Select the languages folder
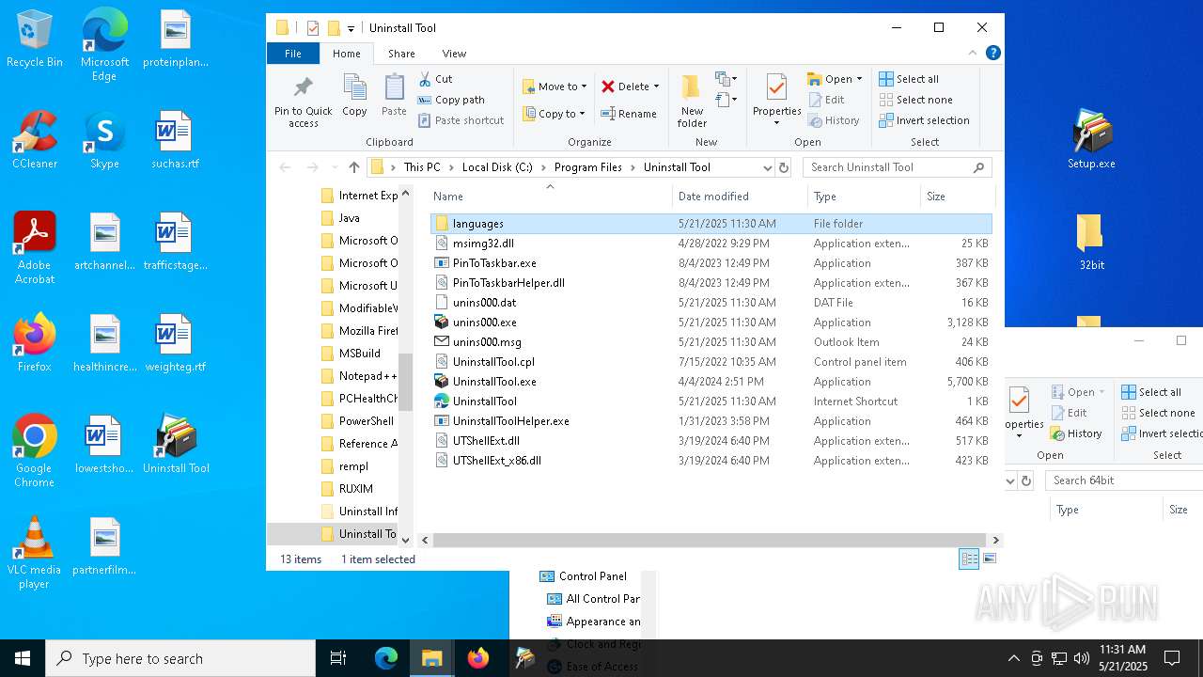This screenshot has height=677, width=1203. (711, 224)
